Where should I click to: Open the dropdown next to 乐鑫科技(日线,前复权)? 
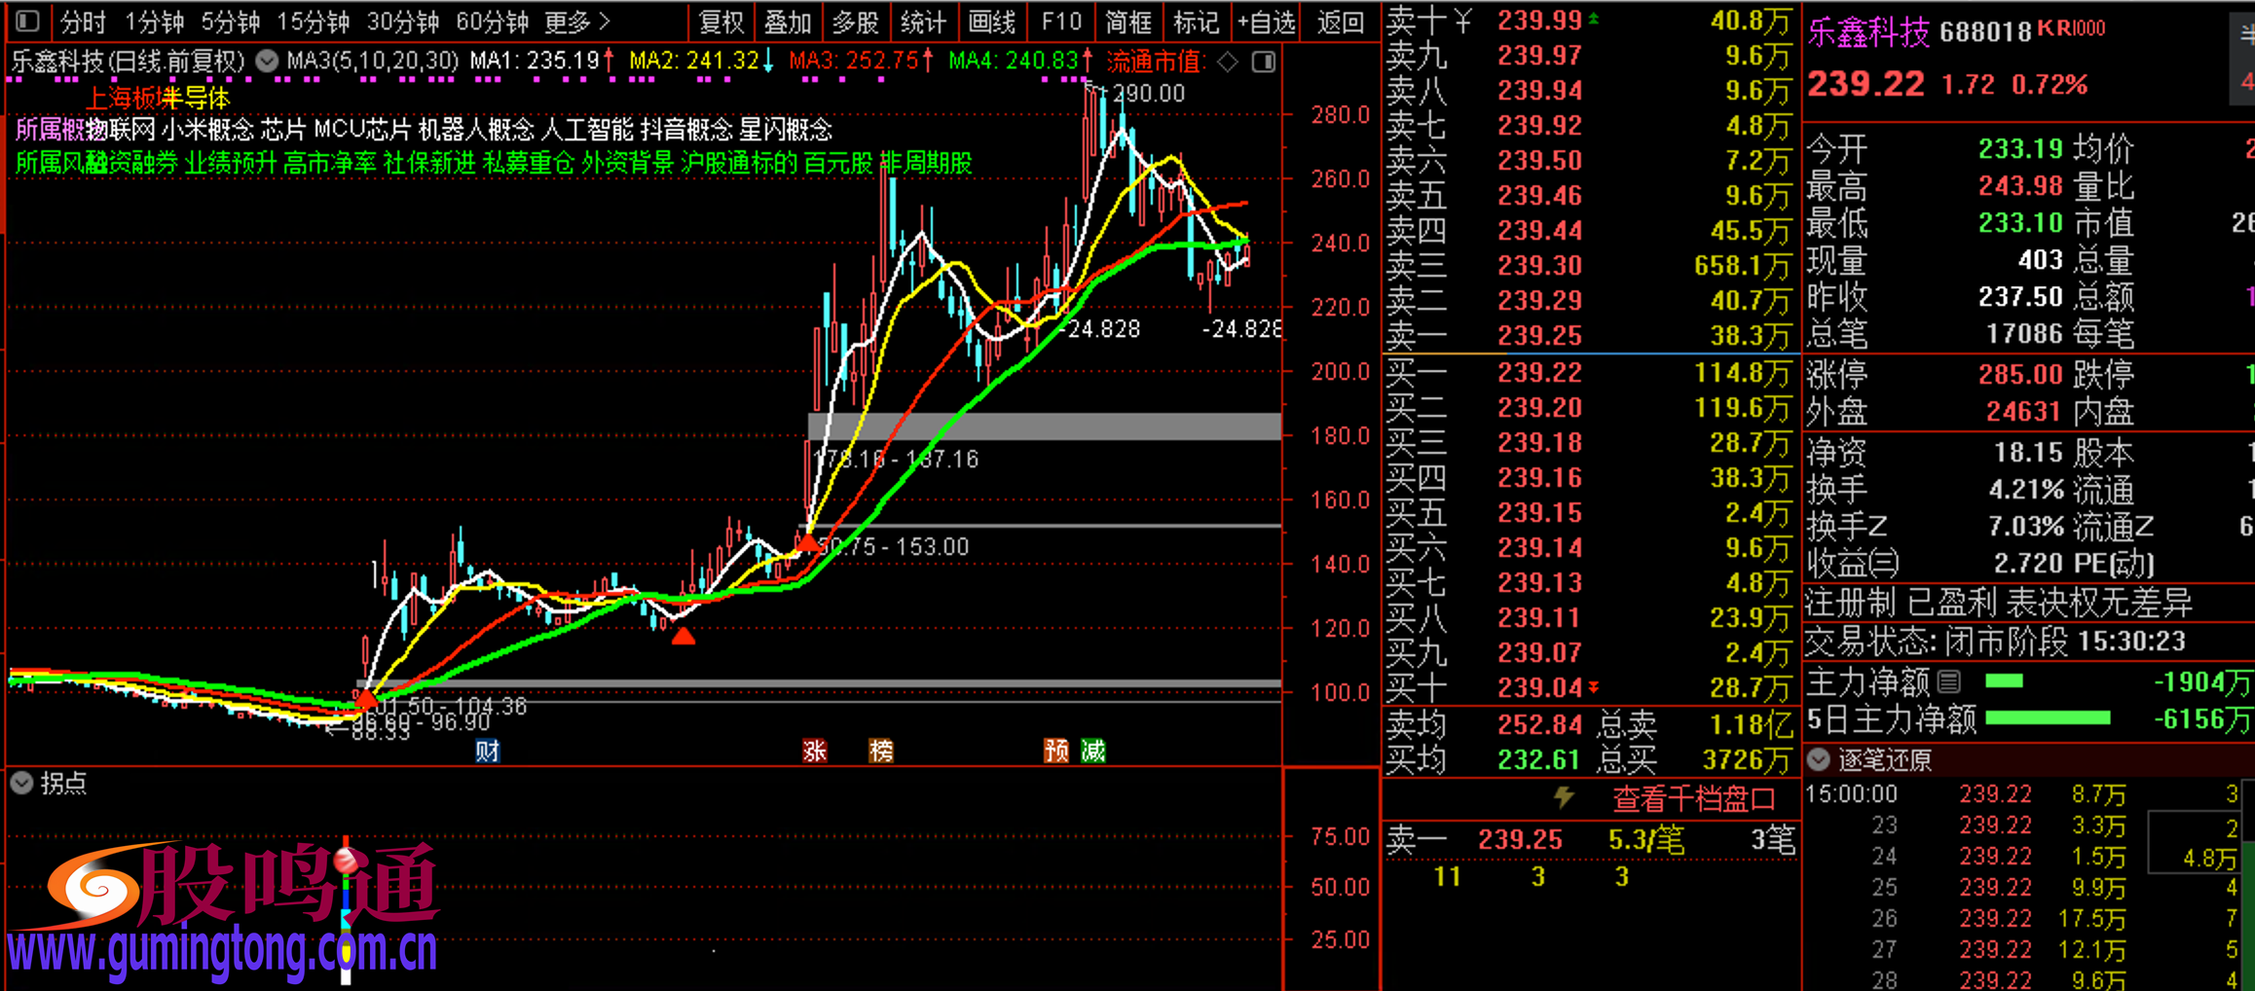coord(266,61)
